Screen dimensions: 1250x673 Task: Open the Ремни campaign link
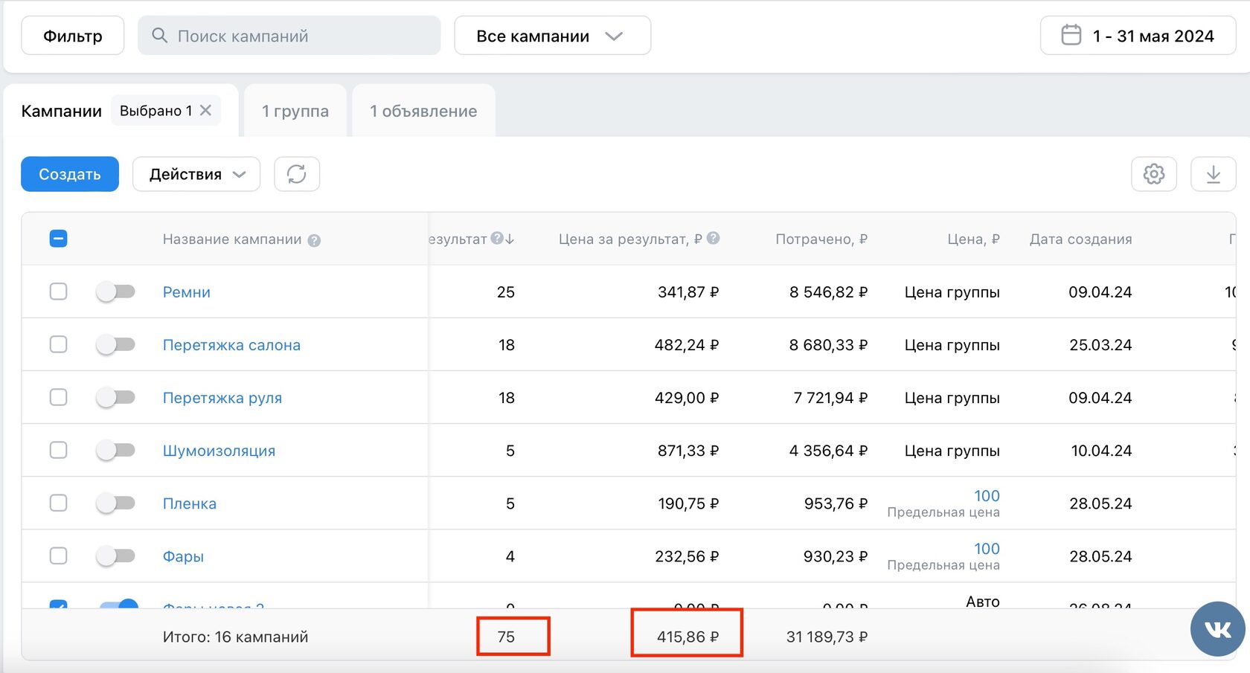(187, 292)
